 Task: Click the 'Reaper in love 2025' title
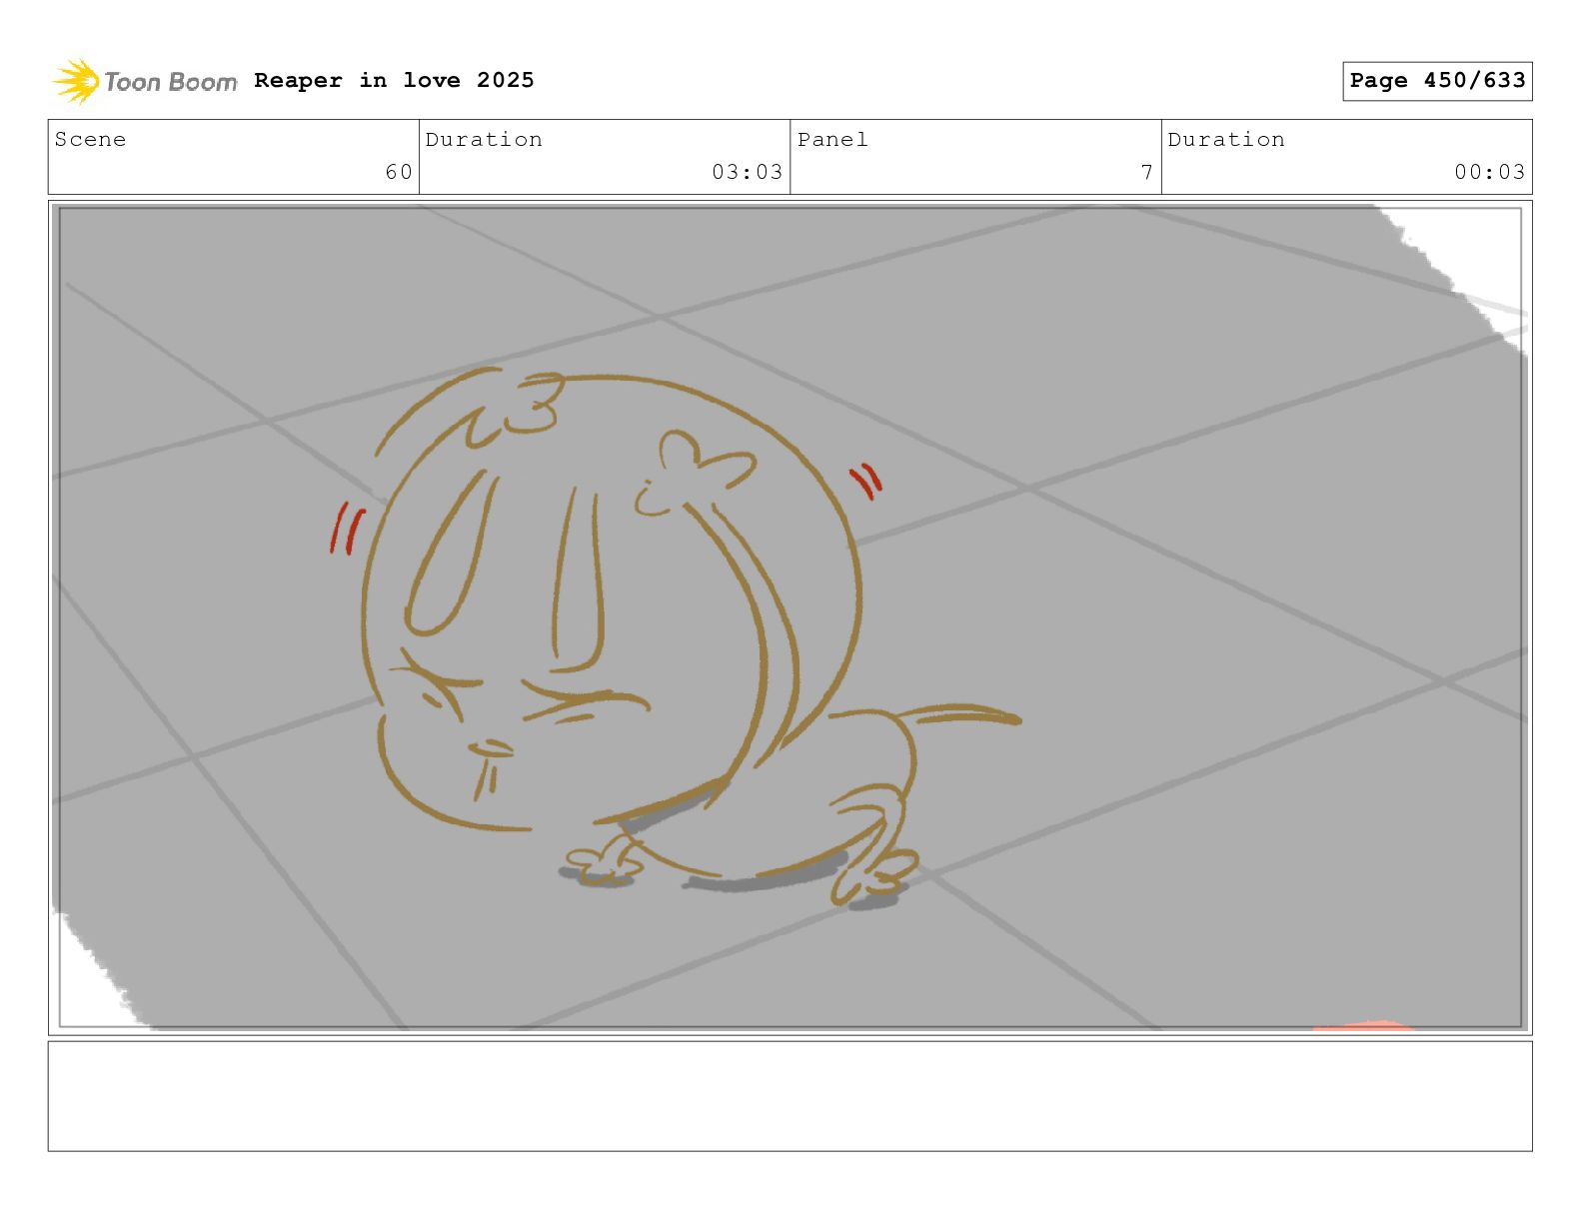click(394, 80)
